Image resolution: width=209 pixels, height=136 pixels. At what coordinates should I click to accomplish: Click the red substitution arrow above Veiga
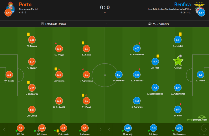pyautogui.click(x=56, y=43)
